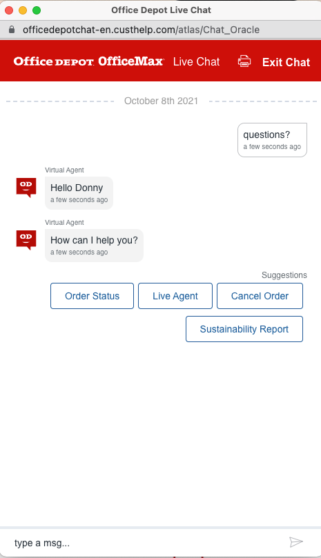Exit Chat via header link

pos(286,62)
